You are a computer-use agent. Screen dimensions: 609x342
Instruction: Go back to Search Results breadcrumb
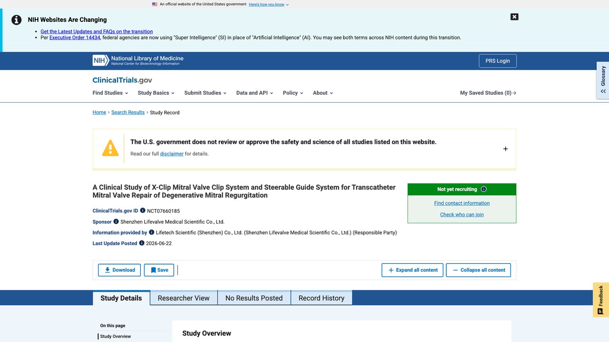coord(128,113)
